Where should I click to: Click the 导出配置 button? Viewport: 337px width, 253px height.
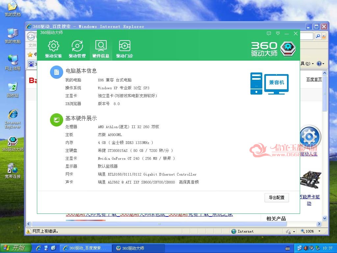pos(276,198)
